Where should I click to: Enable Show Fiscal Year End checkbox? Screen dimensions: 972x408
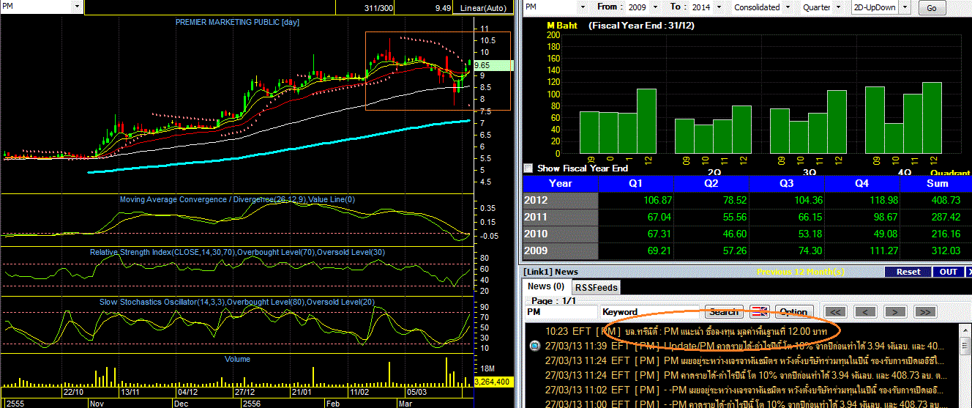click(529, 168)
